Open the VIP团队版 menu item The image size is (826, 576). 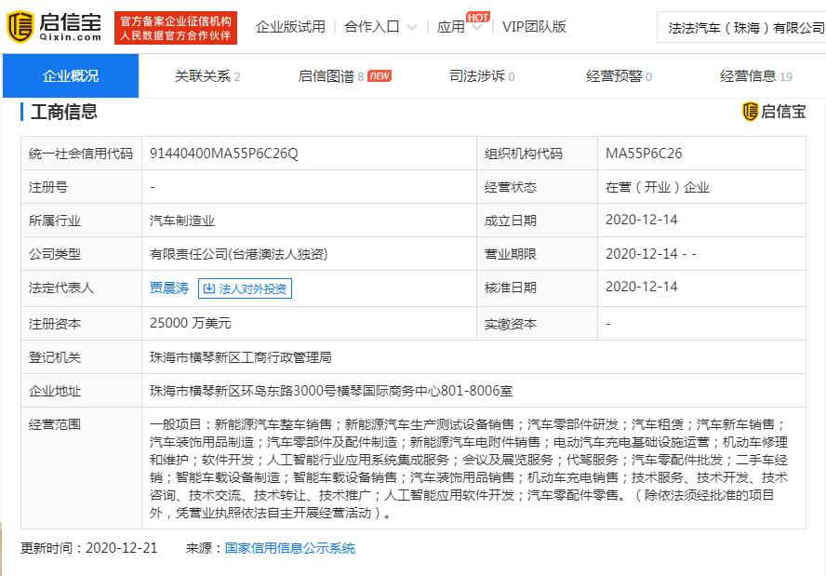(534, 27)
